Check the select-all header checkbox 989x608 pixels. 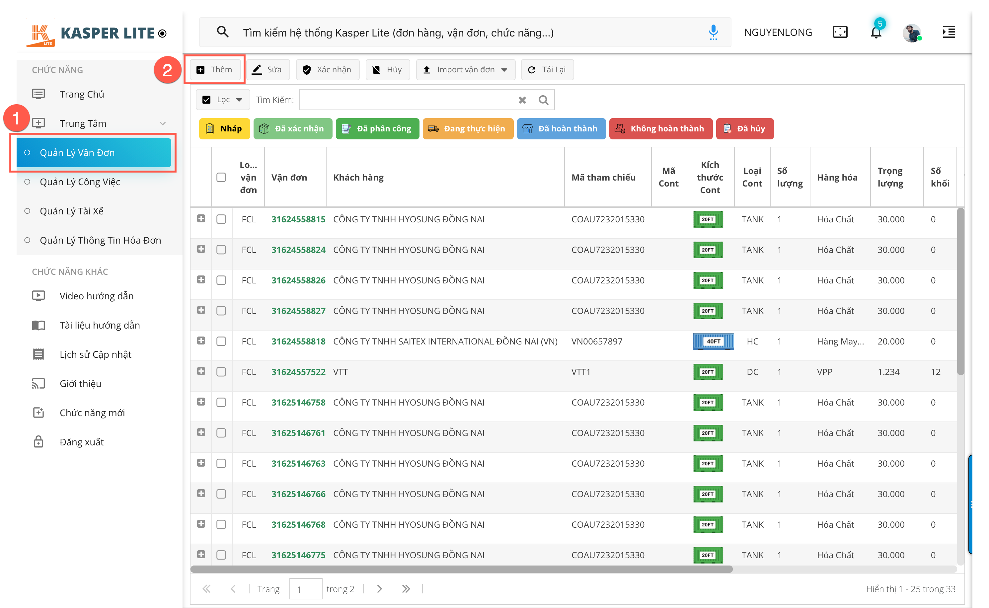tap(221, 177)
